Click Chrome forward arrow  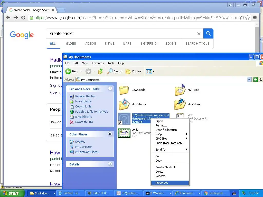click(16, 18)
